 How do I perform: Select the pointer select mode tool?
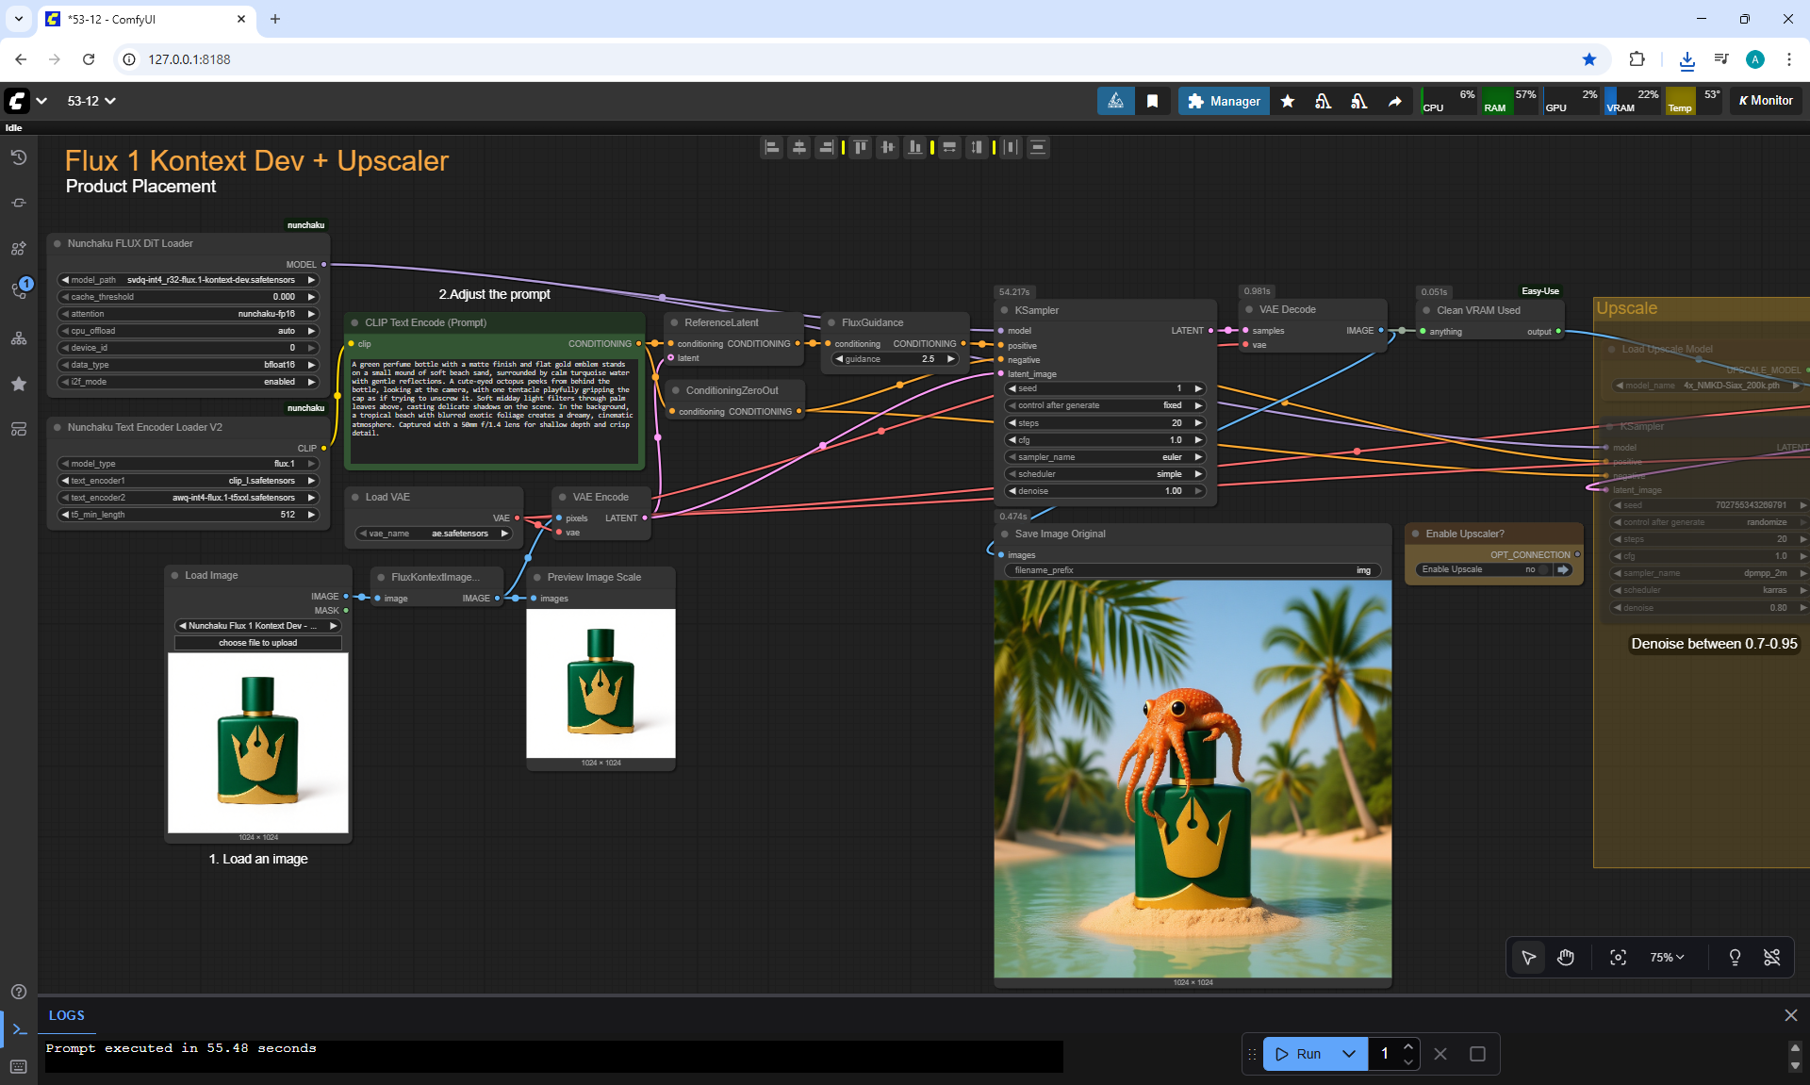click(x=1528, y=958)
